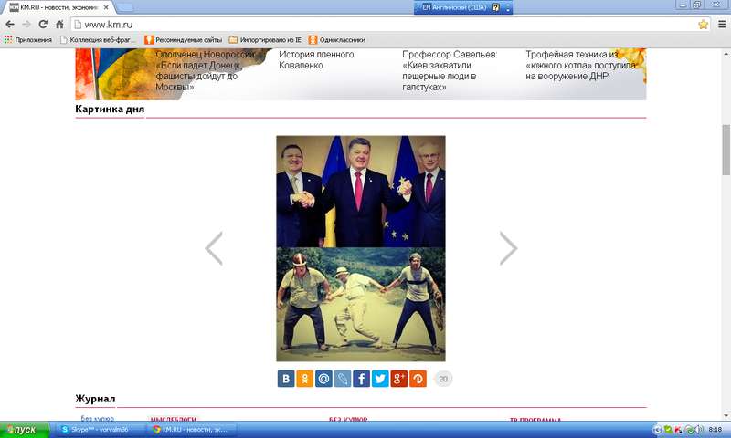Click the page vertical scrollbar thumb
The image size is (731, 438).
[x=726, y=150]
